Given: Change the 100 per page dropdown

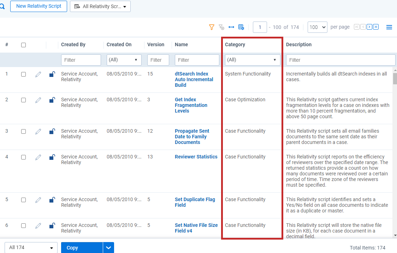Looking at the screenshot, I should (317, 27).
